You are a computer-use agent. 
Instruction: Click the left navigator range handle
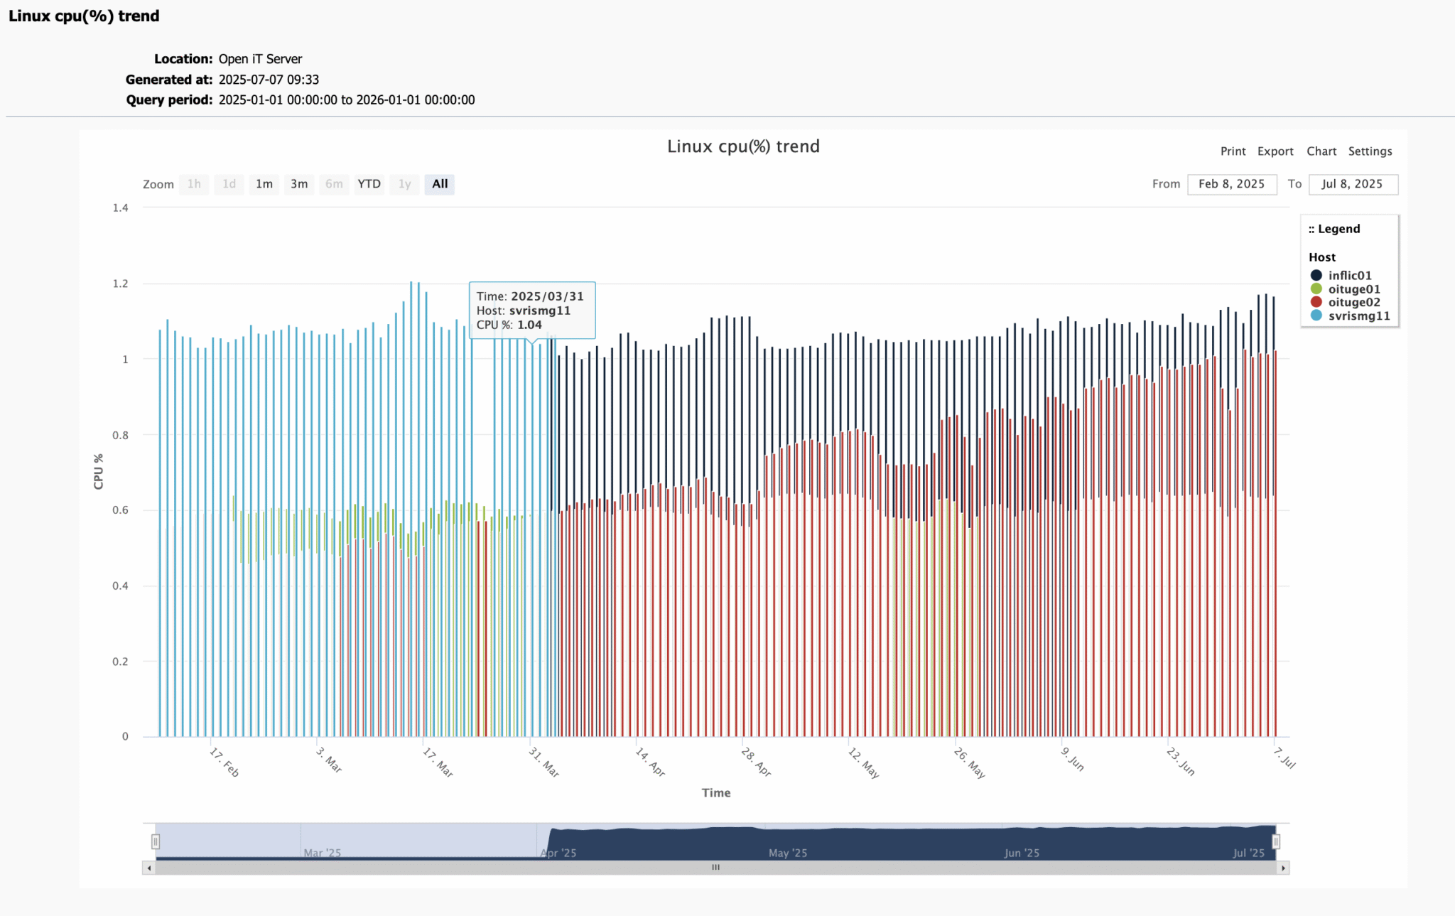[156, 841]
